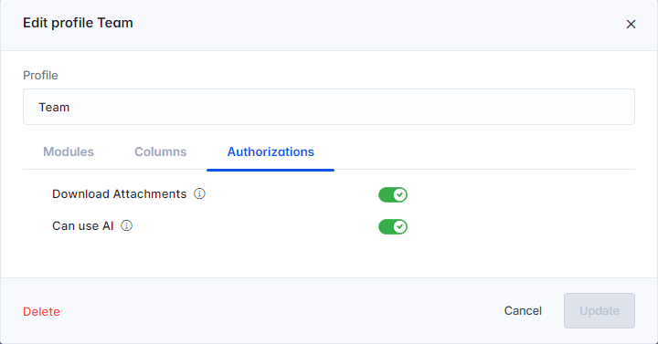Disable the Download Attachments toggle
Image resolution: width=658 pixels, height=344 pixels.
[393, 194]
